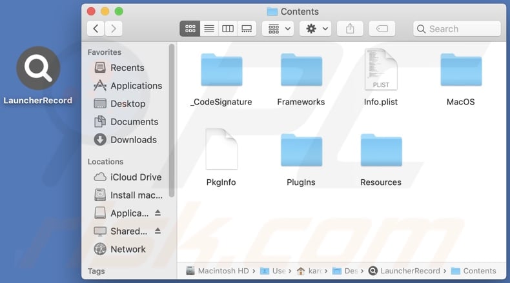Open the MacOS folder

click(x=461, y=70)
